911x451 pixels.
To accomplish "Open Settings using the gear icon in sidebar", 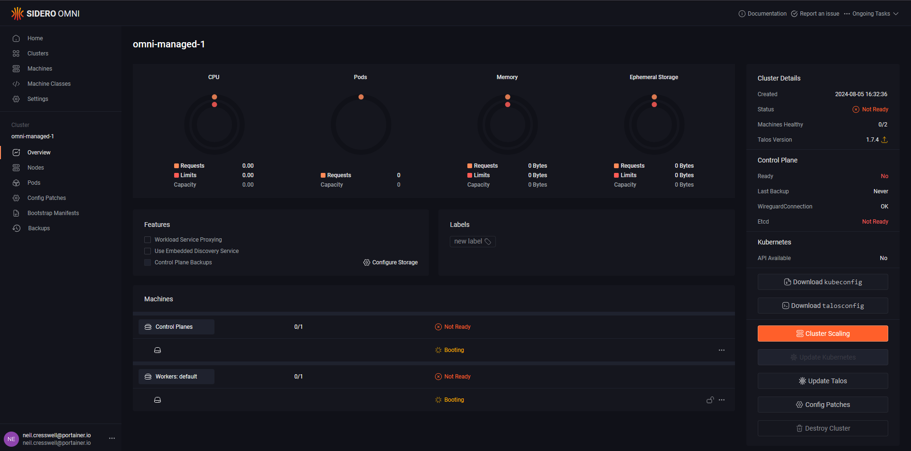I will 16,99.
